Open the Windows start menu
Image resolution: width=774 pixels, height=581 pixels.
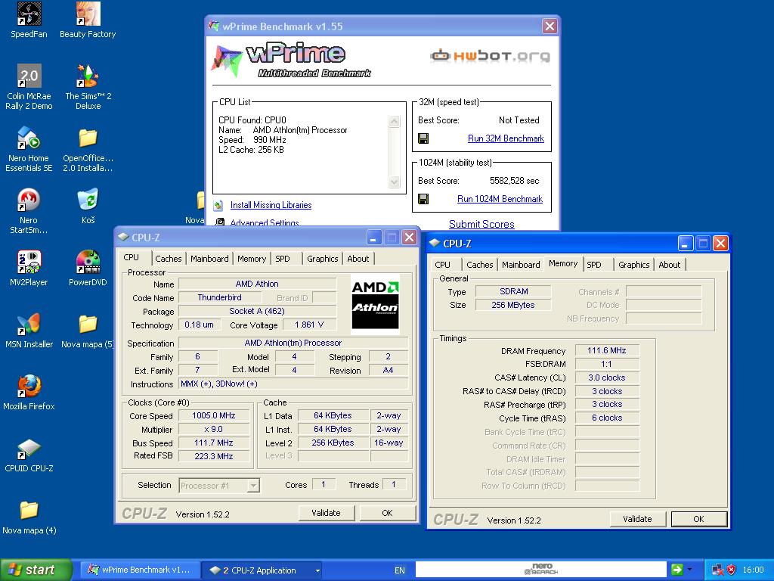coord(36,570)
